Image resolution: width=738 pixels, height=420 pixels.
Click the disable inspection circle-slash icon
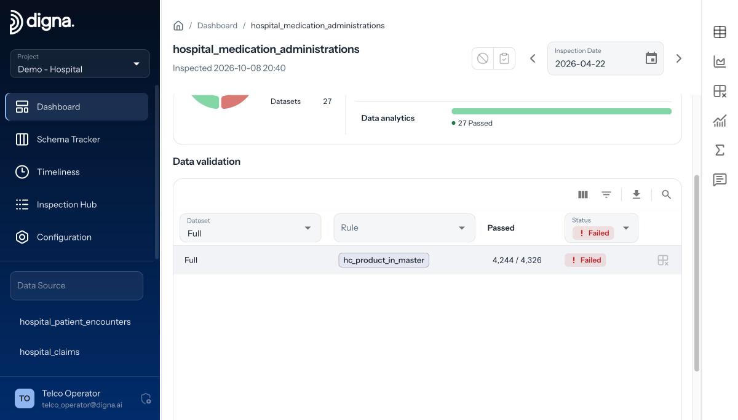point(483,58)
